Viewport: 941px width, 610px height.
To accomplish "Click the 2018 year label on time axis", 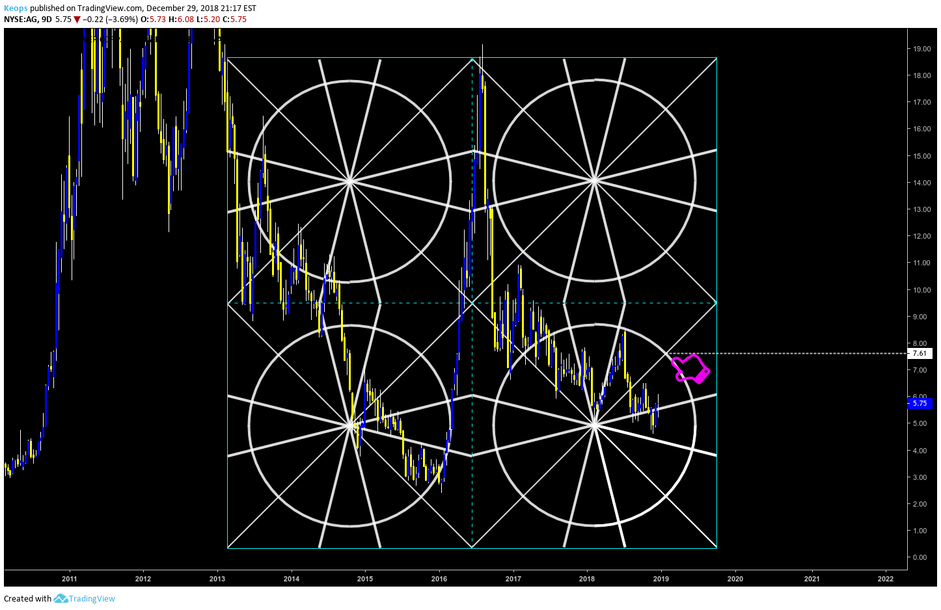I will click(587, 579).
